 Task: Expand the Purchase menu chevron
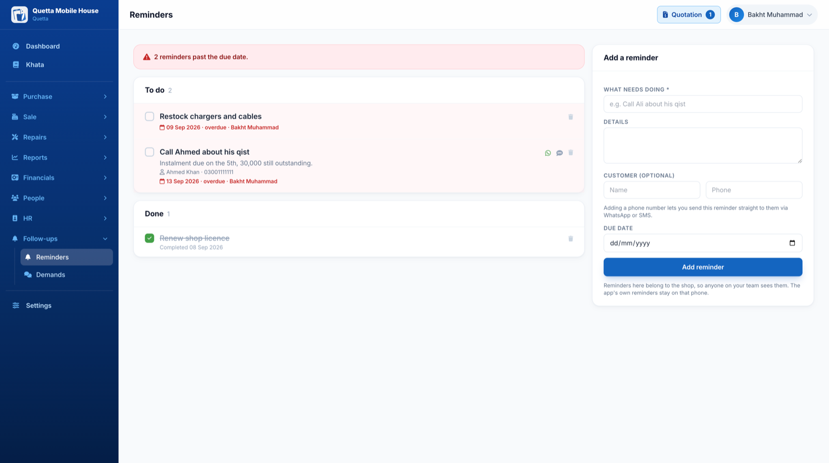pos(105,97)
